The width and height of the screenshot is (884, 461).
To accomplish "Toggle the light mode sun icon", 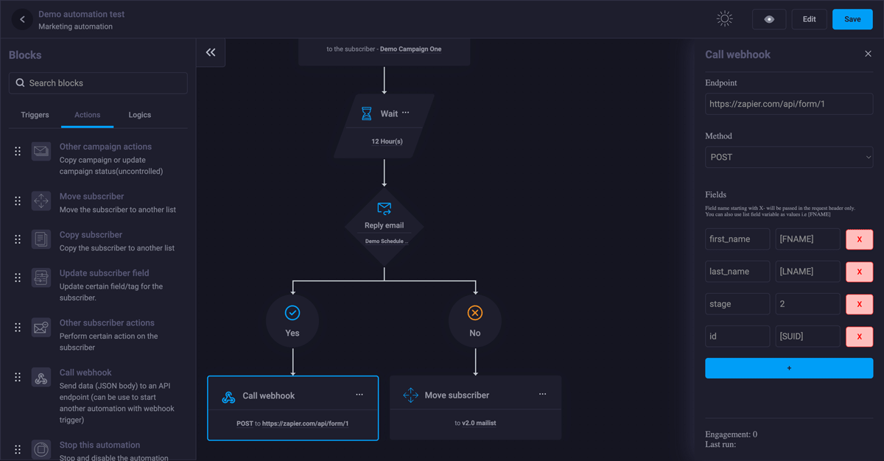I will [724, 19].
